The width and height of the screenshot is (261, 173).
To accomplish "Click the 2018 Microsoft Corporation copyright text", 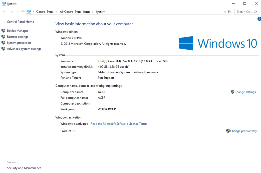I will click(x=93, y=44).
